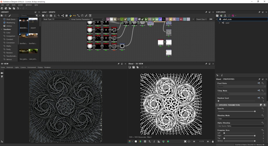The image size is (268, 146).
Task: Toggle the light bulb in 3D View sidebar
Action: tap(2, 77)
